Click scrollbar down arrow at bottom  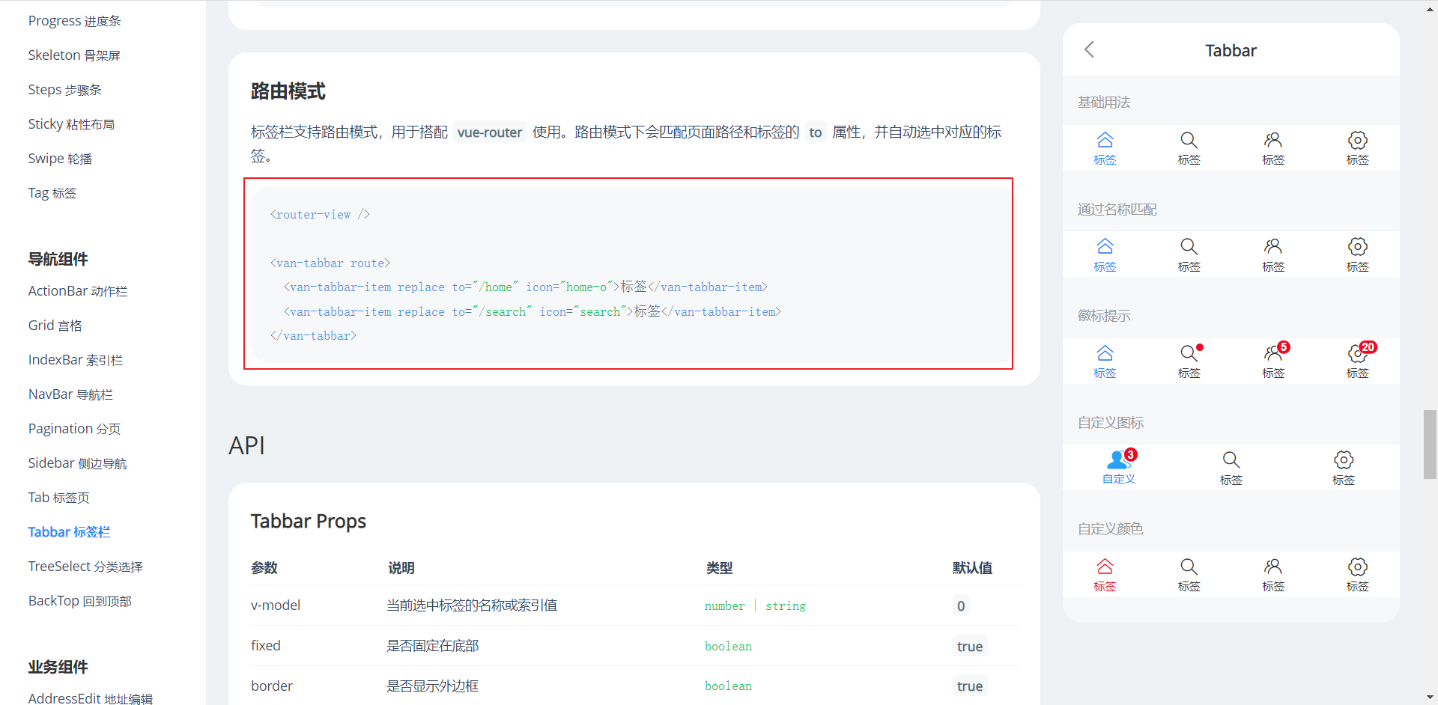[x=1430, y=698]
